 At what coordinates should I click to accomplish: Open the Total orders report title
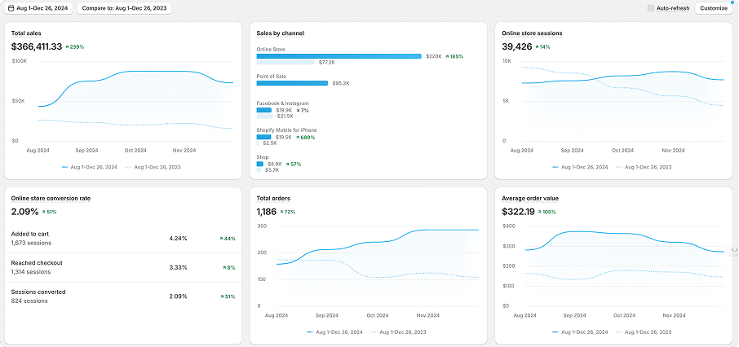[x=273, y=198]
